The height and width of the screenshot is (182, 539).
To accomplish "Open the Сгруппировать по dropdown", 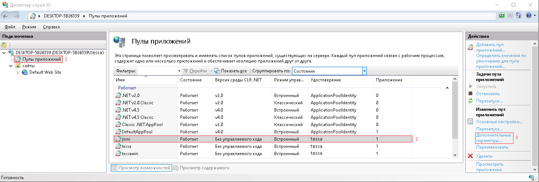I will (x=364, y=71).
